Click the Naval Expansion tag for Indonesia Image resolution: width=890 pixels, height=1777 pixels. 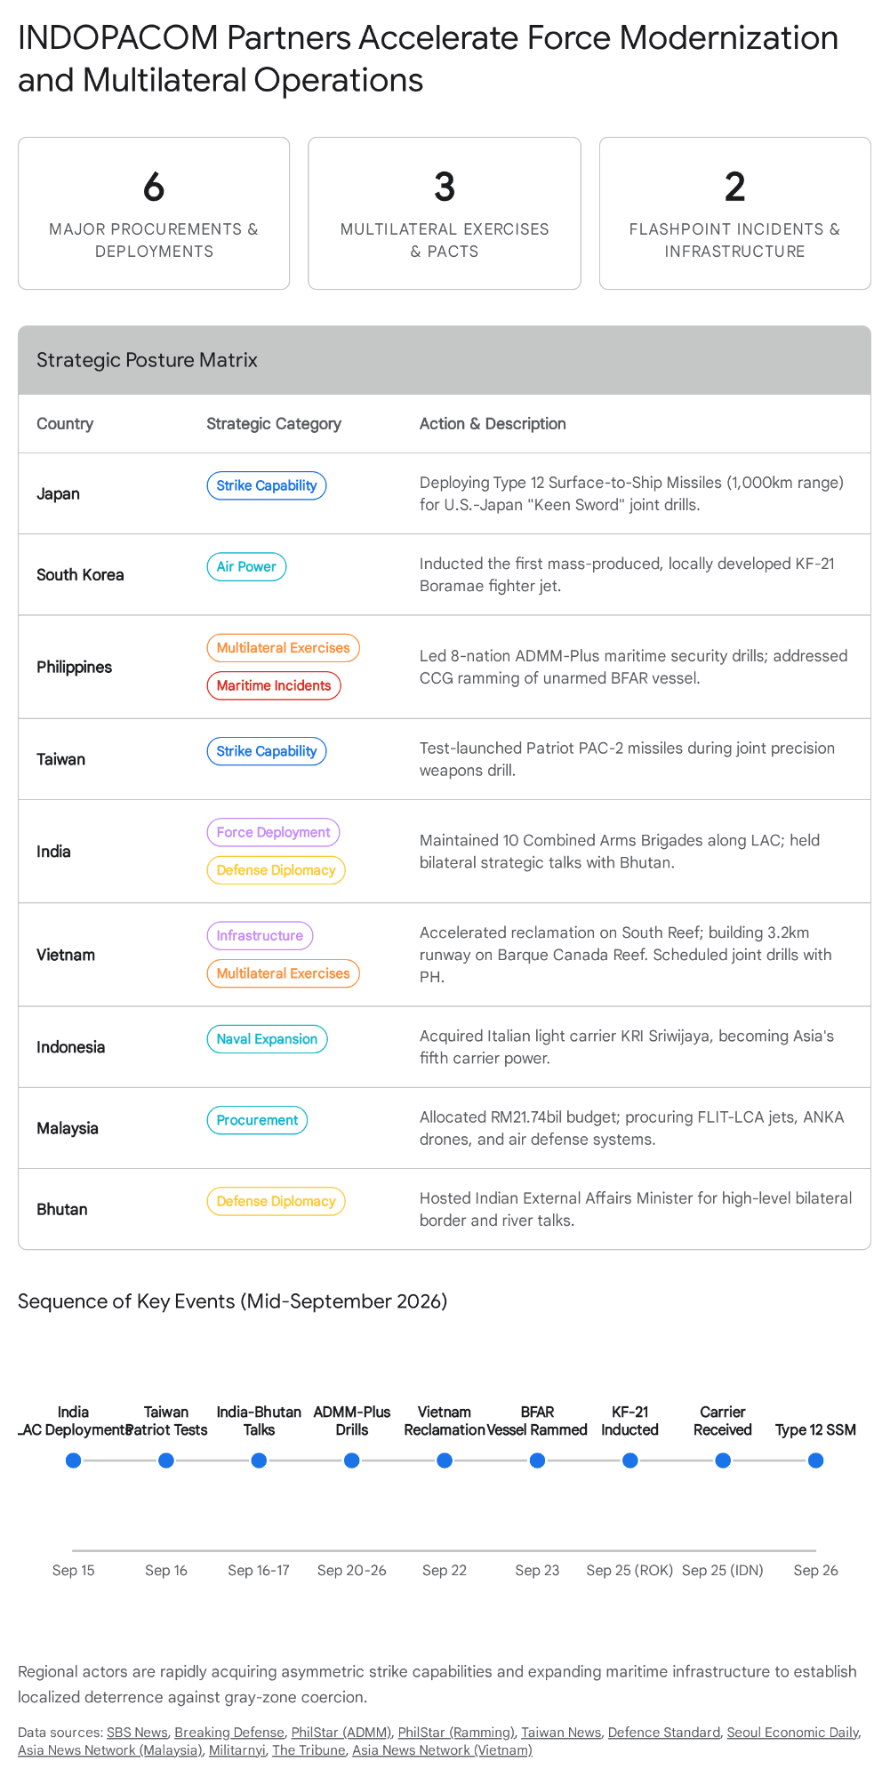tap(267, 1039)
